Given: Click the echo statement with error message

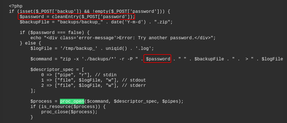Looking at the screenshot, I should pyautogui.click(x=123, y=38).
